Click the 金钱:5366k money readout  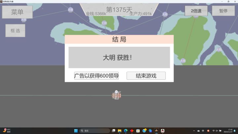[96, 14]
